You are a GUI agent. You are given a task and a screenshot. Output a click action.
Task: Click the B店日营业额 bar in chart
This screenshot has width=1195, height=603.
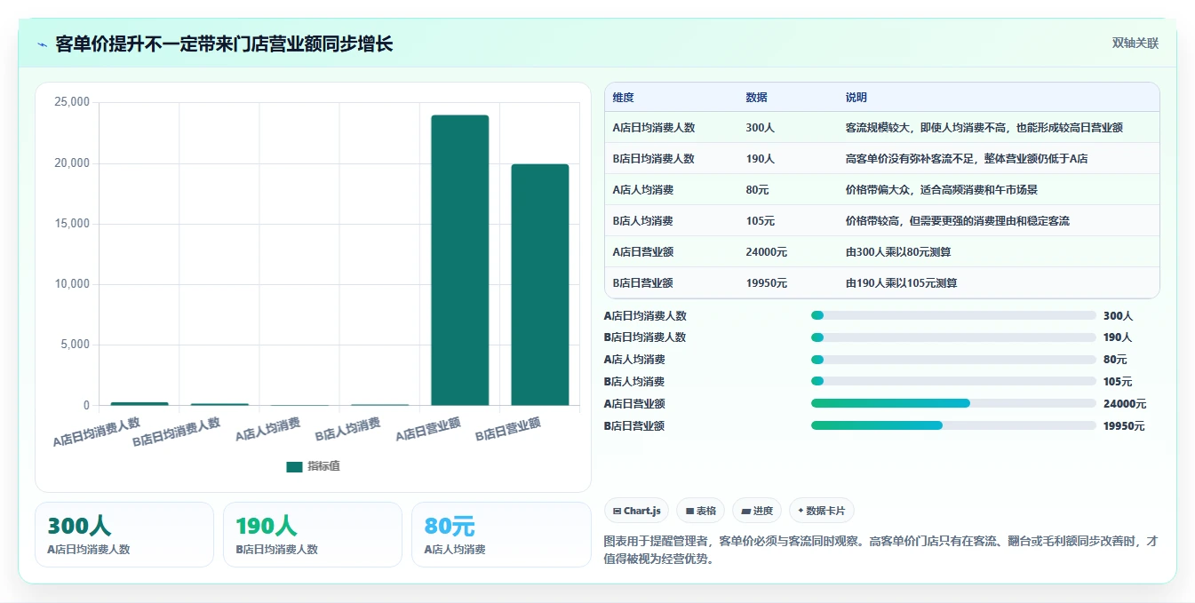click(x=539, y=285)
